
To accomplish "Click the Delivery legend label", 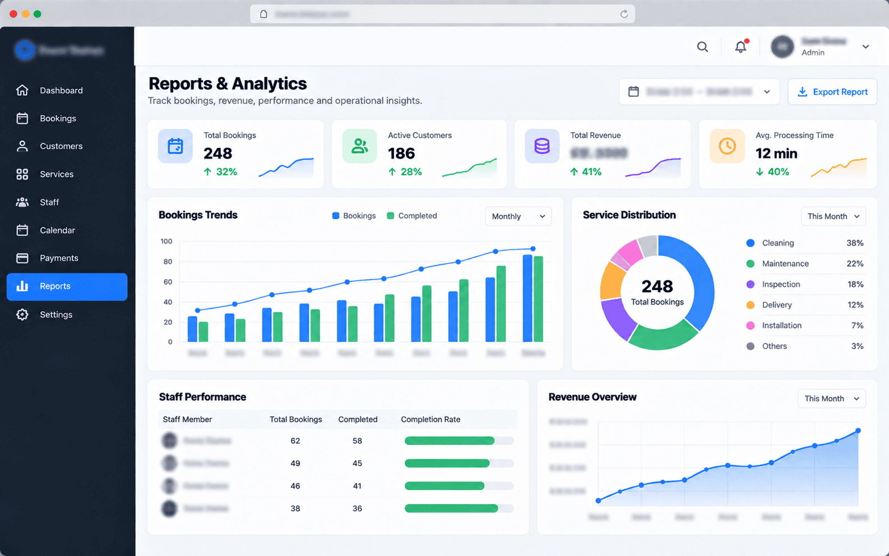I will (x=777, y=305).
